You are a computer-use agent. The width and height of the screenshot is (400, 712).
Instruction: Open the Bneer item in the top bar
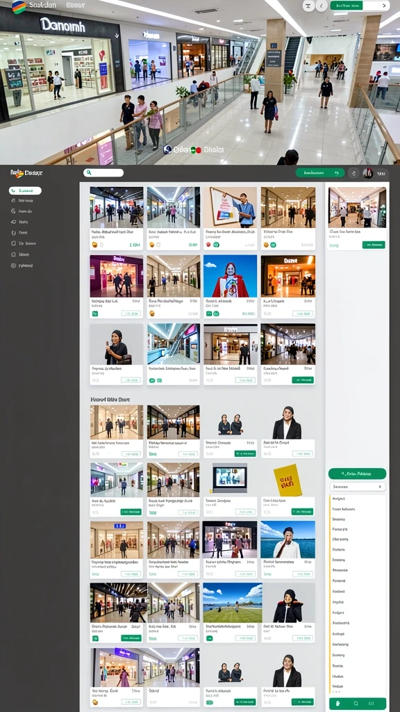pyautogui.click(x=75, y=5)
